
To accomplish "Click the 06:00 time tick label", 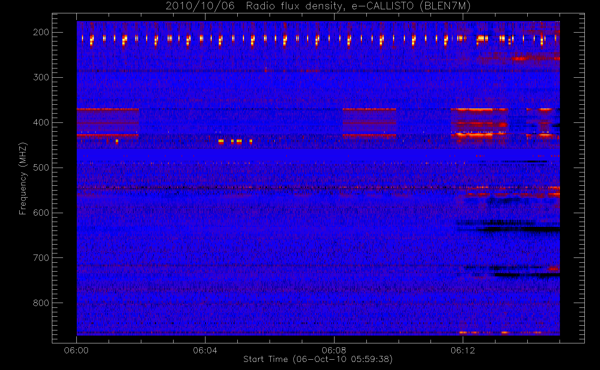I will pos(76,350).
